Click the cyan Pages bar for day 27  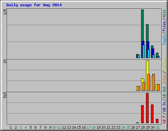139,56
